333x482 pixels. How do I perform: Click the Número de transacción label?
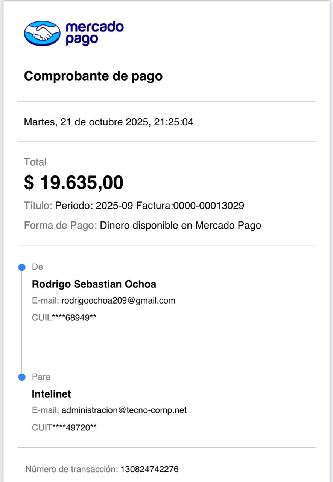tap(71, 469)
